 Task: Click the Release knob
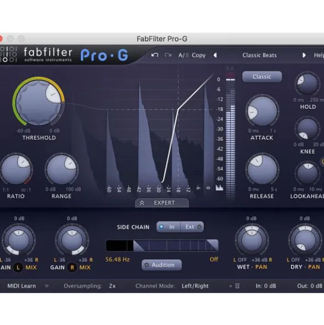(x=262, y=169)
